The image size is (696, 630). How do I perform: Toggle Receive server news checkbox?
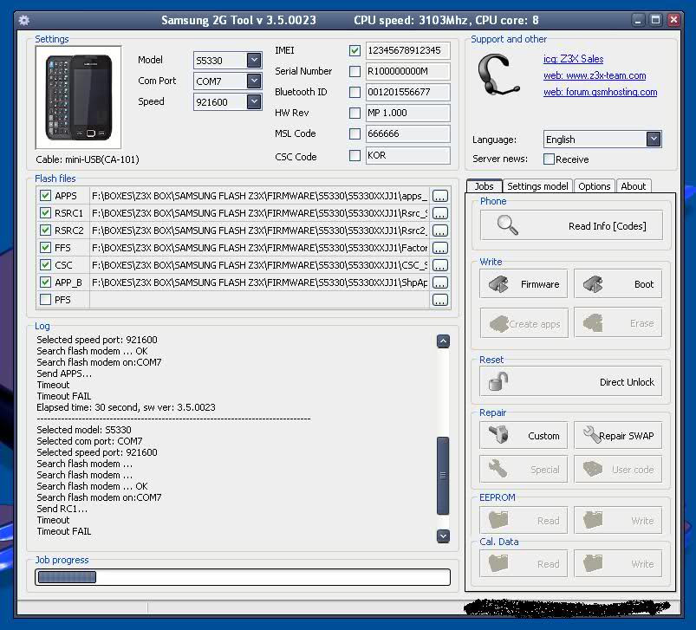[549, 159]
